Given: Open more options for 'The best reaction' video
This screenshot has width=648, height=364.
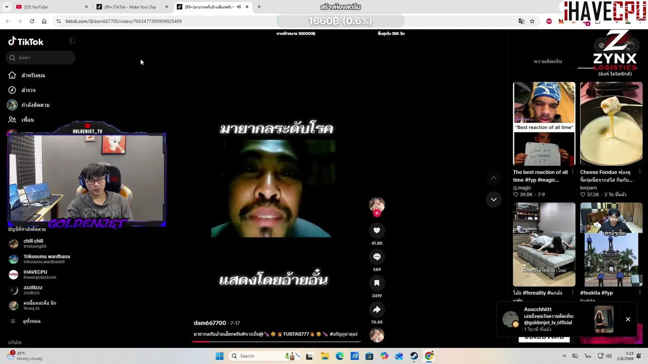Looking at the screenshot, I should (x=573, y=172).
